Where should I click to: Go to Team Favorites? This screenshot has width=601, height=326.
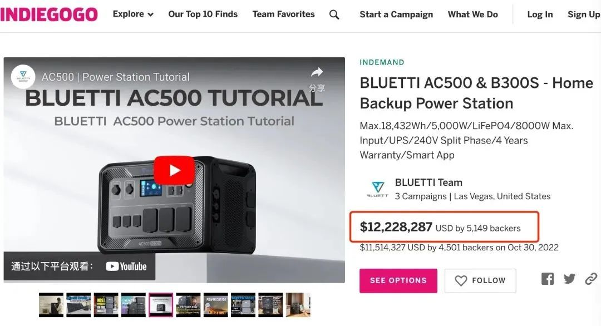283,14
